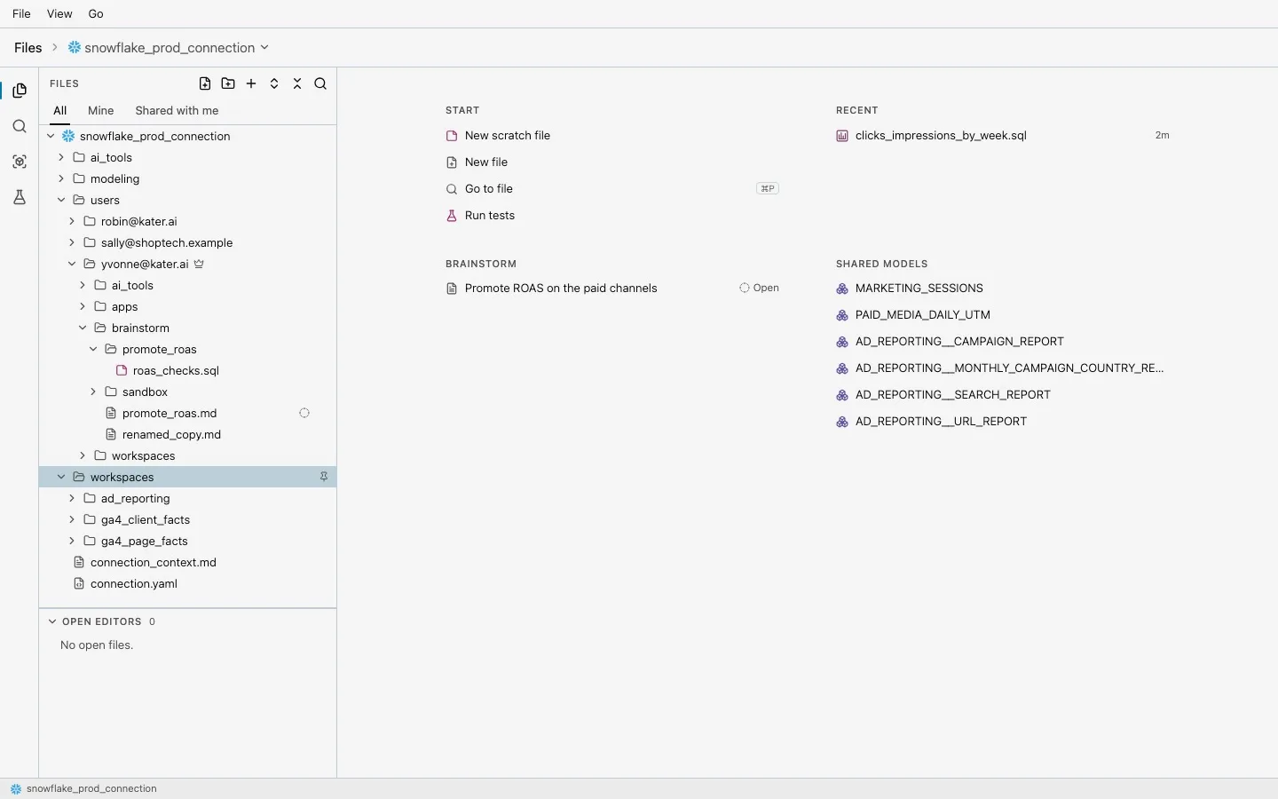Open the File menu
The height and width of the screenshot is (799, 1278).
(x=21, y=14)
